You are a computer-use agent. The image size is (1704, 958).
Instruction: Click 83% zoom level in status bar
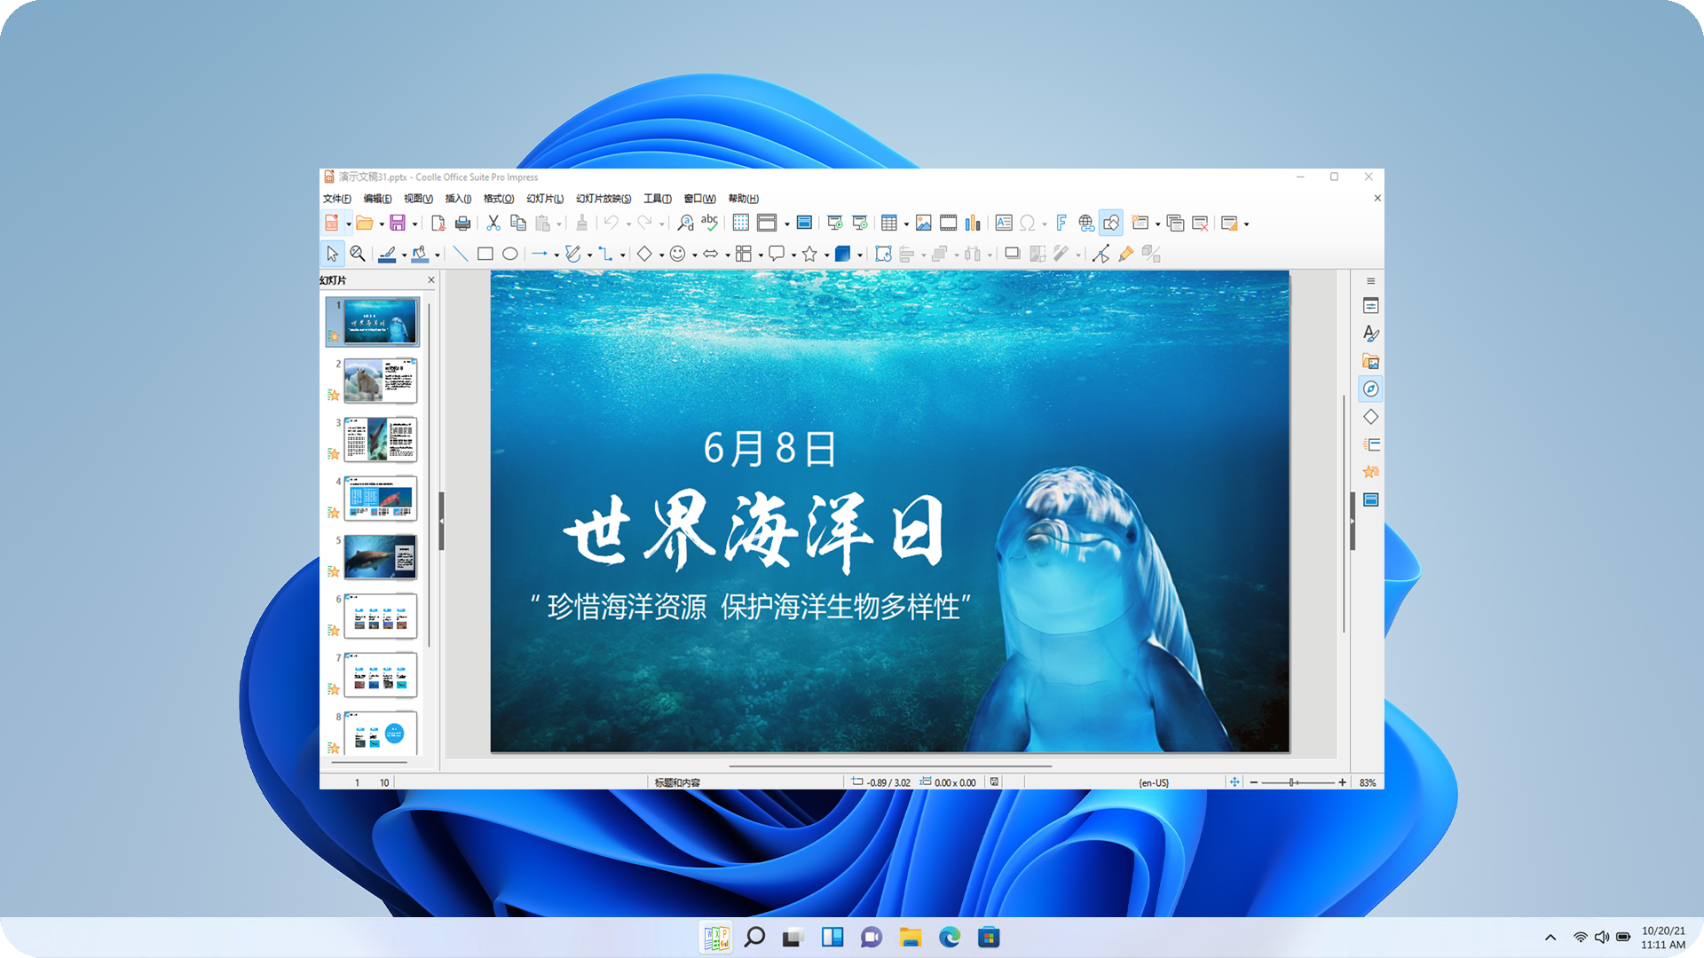1368,782
